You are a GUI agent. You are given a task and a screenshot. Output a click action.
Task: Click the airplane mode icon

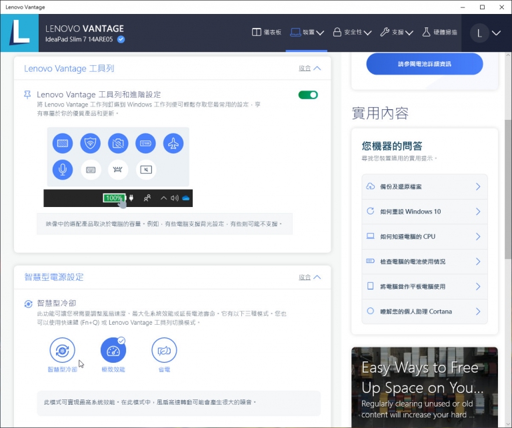click(173, 143)
